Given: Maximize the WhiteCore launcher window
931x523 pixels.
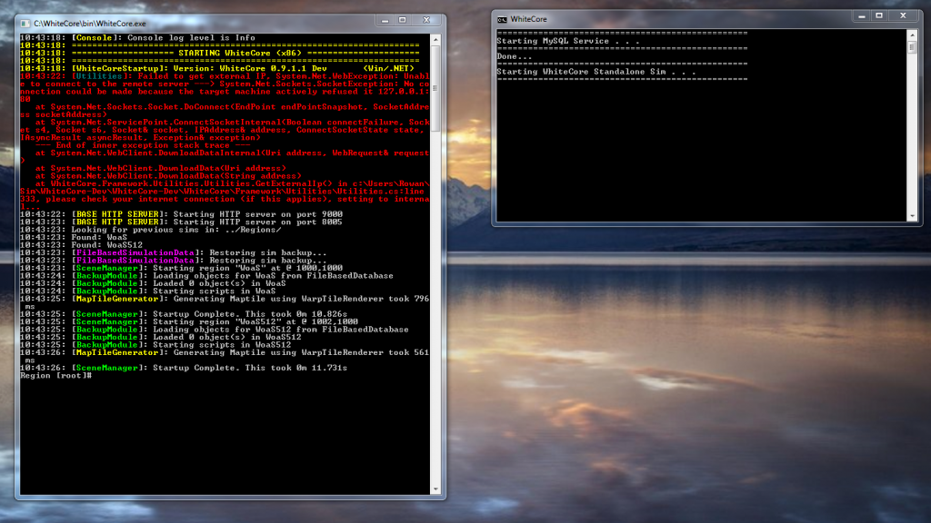Looking at the screenshot, I should coord(879,16).
